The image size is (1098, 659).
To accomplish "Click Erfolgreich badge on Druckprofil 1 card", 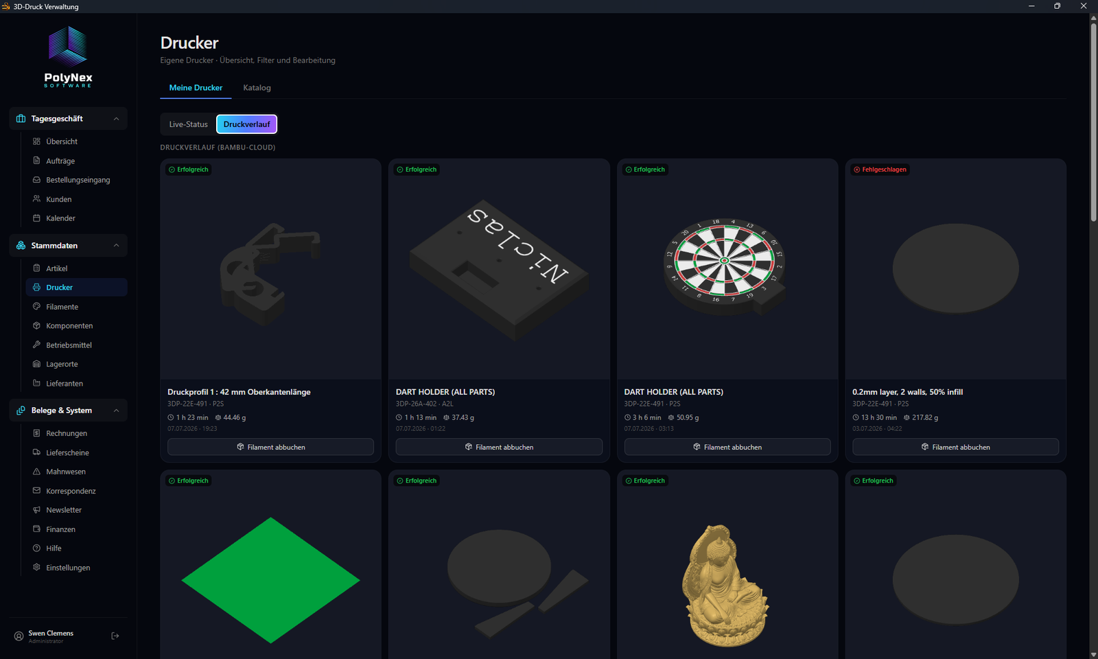I will point(188,170).
